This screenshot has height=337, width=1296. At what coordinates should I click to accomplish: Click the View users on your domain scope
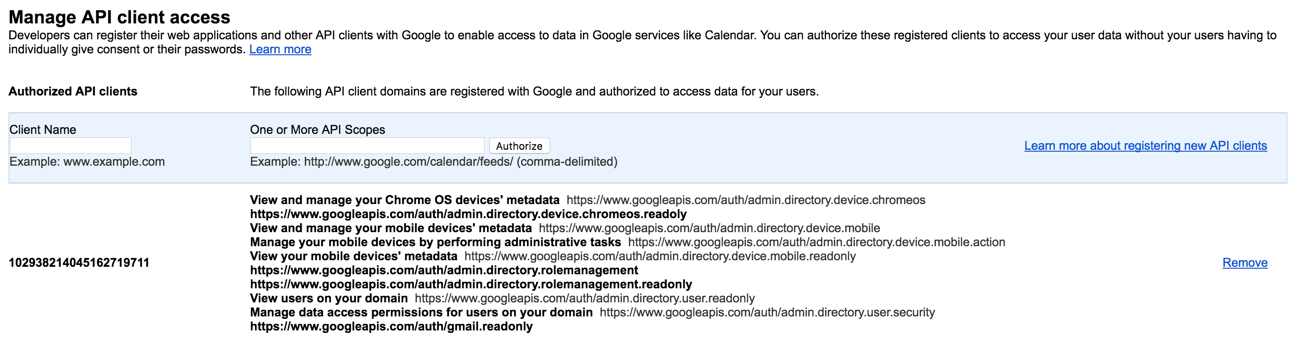pyautogui.click(x=329, y=298)
